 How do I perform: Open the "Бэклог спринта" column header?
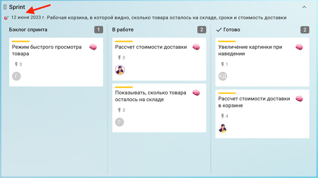coord(28,30)
